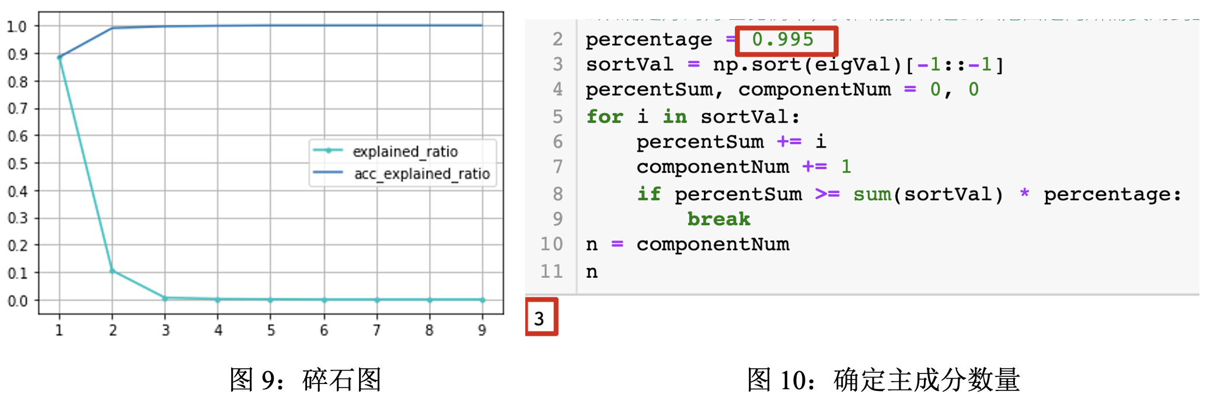Select line number 10 in code gutter

tap(552, 244)
